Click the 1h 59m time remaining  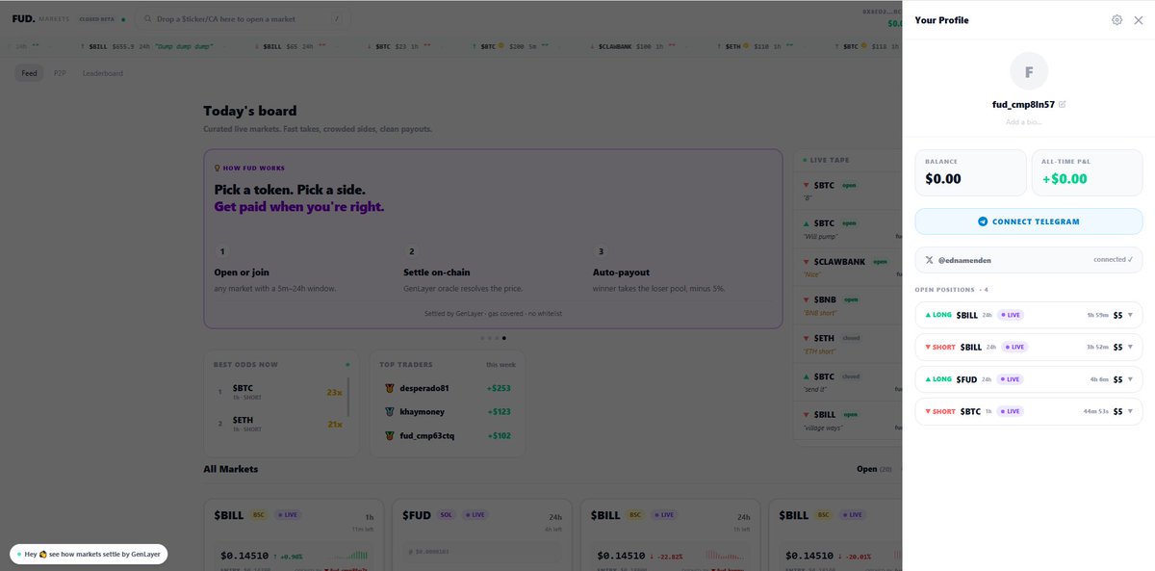click(x=1097, y=315)
